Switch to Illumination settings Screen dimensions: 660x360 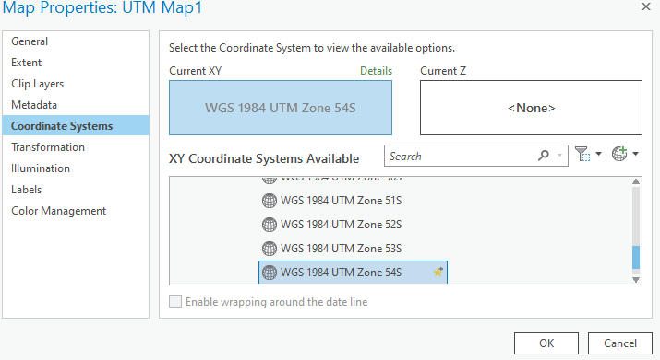(76, 168)
